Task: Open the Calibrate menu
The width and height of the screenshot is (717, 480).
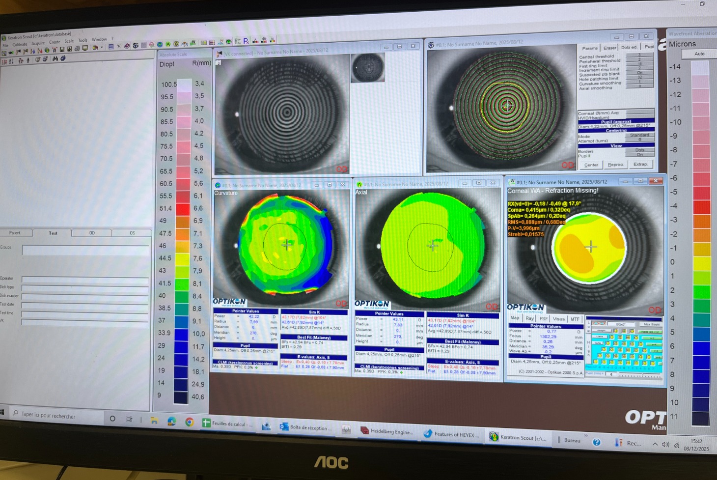Action: pos(20,44)
